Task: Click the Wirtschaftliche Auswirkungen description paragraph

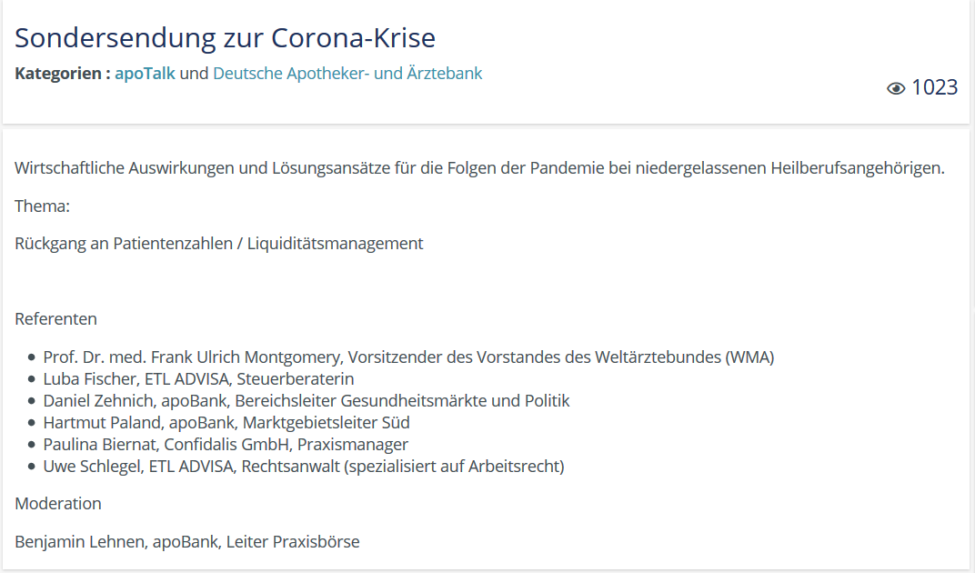Action: tap(479, 168)
